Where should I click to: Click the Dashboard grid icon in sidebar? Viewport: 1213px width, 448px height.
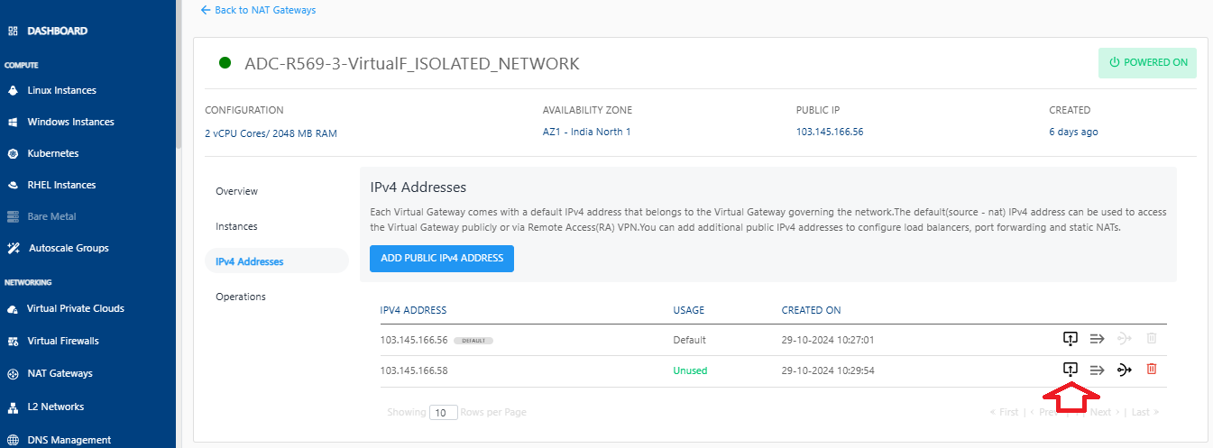pos(13,31)
